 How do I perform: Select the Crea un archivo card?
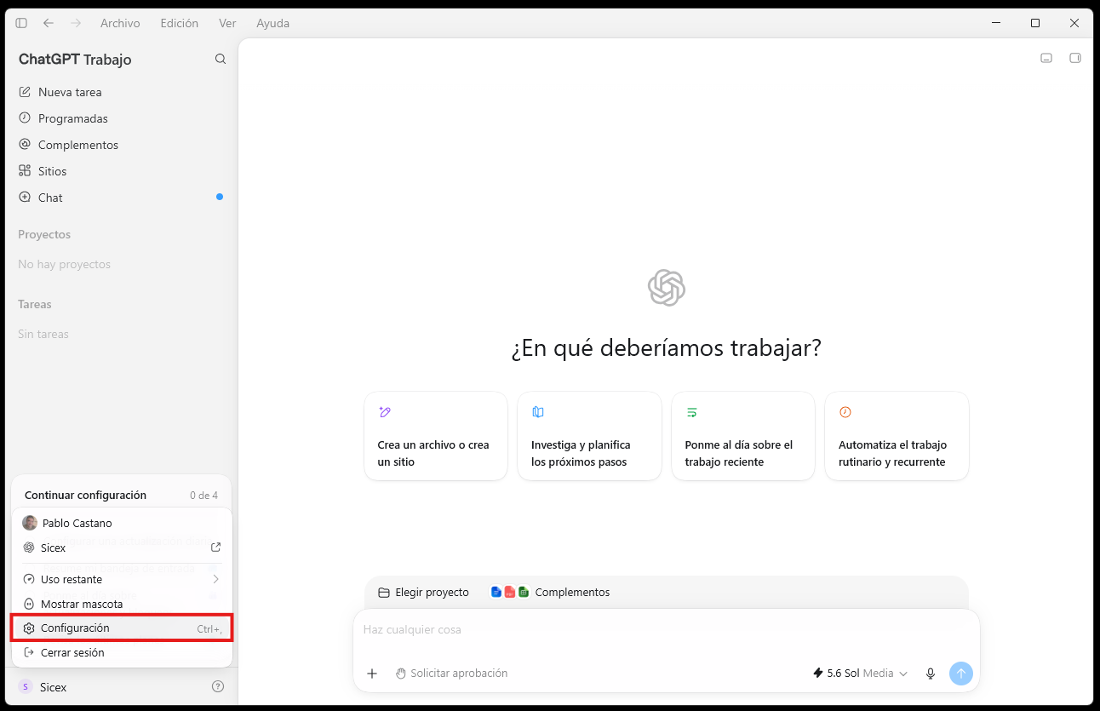436,436
